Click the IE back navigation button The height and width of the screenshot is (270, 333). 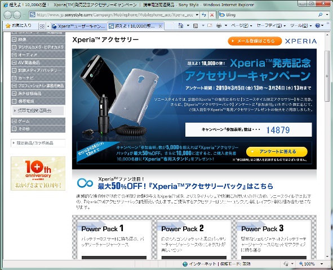pyautogui.click(x=7, y=15)
